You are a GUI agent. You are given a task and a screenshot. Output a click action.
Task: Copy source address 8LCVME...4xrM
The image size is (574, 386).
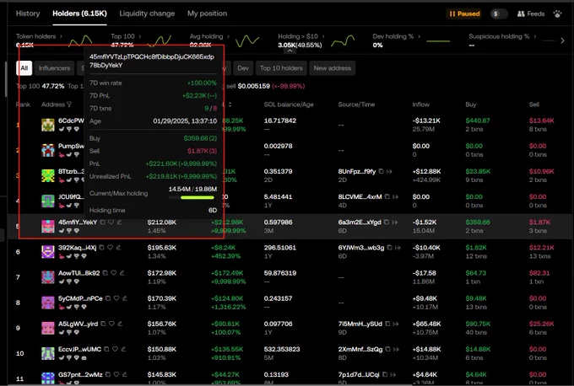tap(387, 196)
